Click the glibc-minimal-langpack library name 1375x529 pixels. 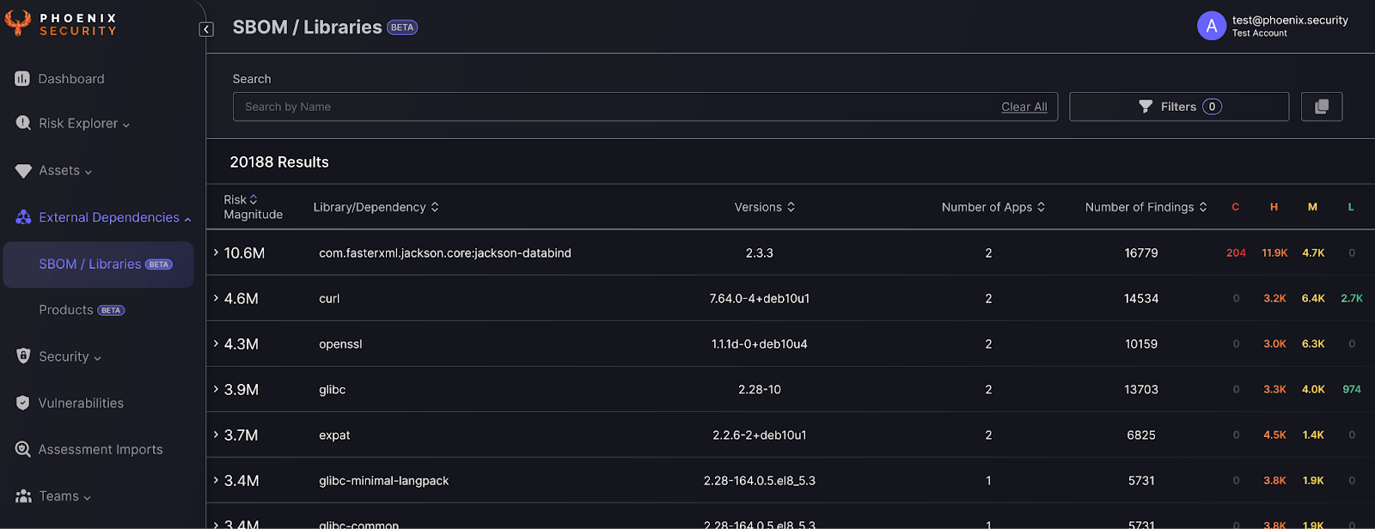click(384, 481)
